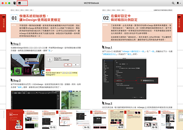This screenshot has width=183, height=130.
Task: Click the red chapter 01 tab on the left edge
Action: point(3,23)
